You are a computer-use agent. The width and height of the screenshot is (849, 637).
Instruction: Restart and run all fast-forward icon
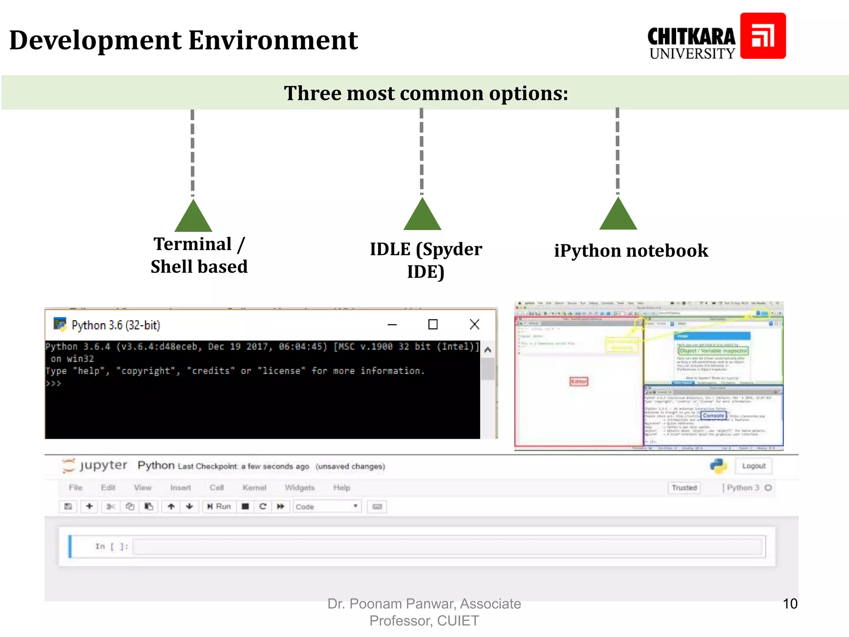point(281,506)
